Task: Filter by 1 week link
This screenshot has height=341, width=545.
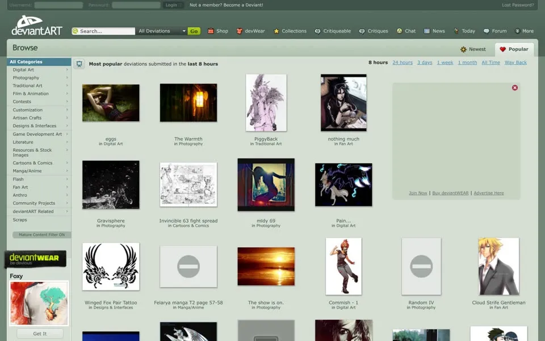Action: click(445, 63)
